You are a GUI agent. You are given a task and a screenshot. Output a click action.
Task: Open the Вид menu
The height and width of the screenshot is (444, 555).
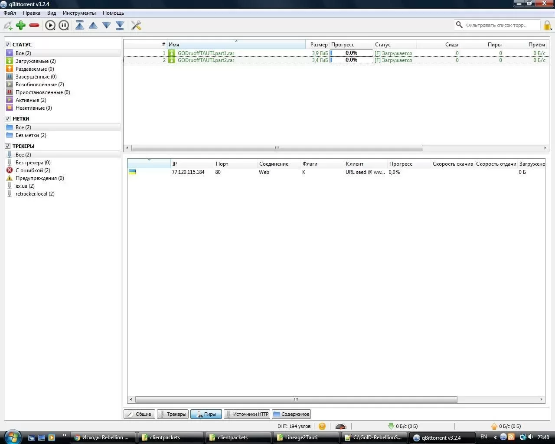(x=52, y=13)
